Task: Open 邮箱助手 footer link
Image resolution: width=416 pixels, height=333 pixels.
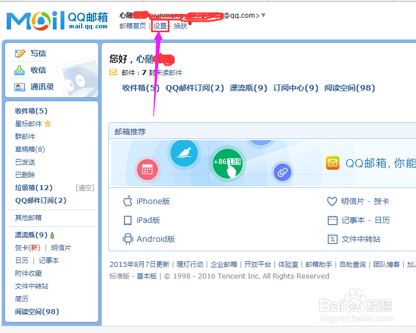Action: coord(319,264)
